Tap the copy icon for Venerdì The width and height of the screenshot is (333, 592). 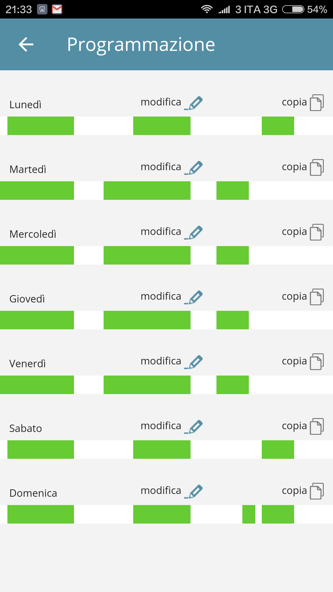click(317, 362)
